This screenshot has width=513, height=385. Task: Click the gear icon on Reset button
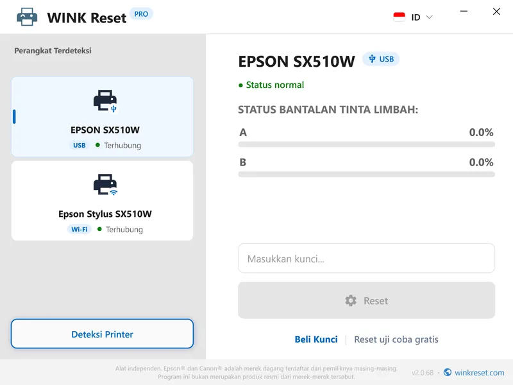pyautogui.click(x=351, y=300)
